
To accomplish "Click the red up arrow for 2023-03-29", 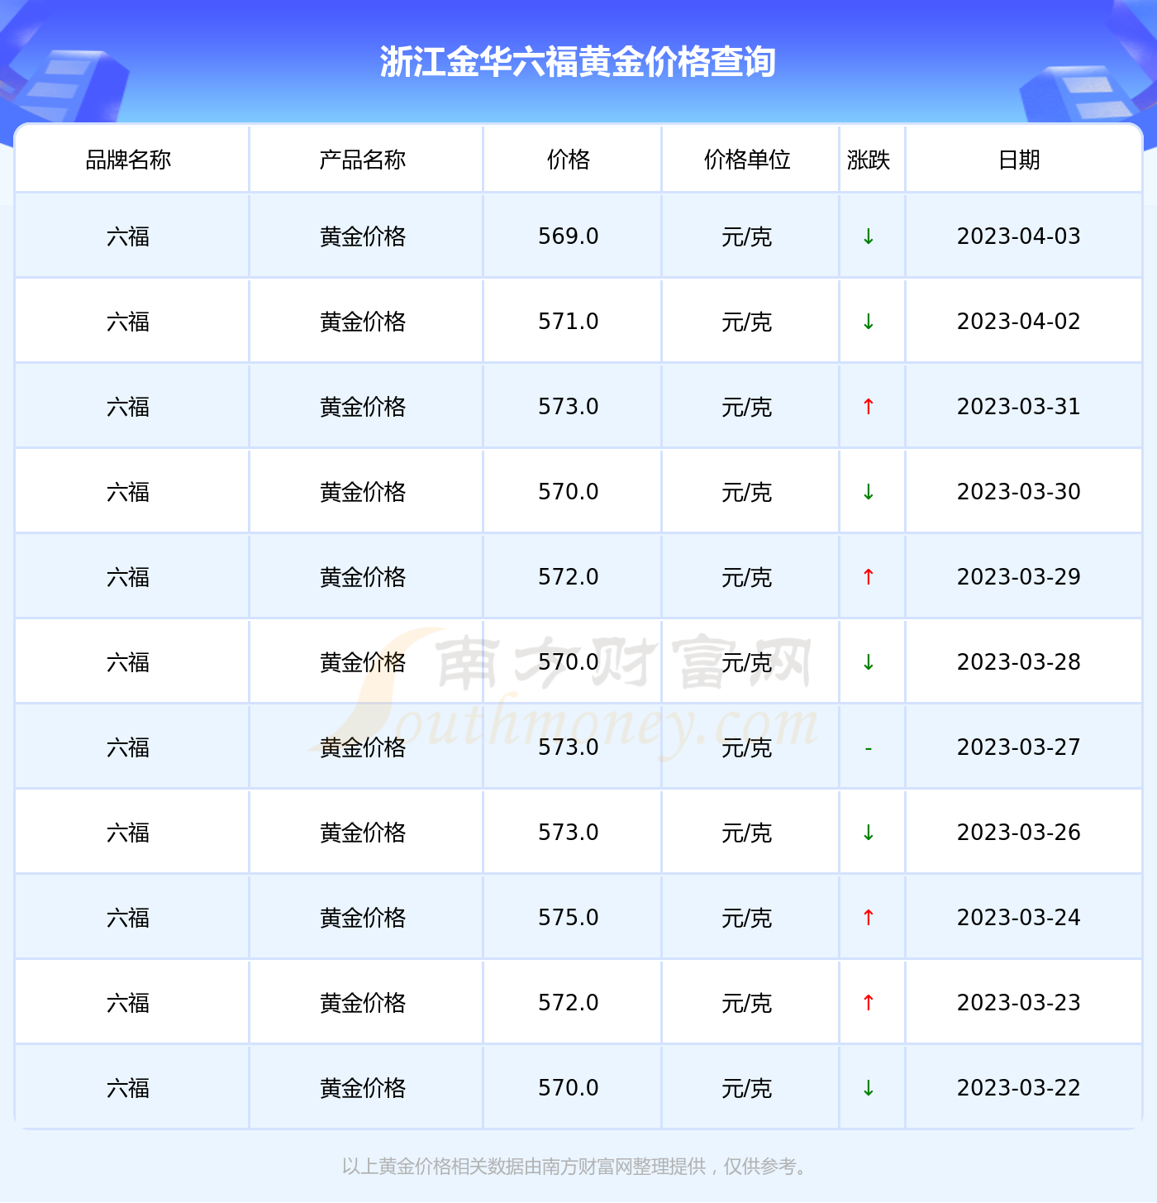I will 869,577.
